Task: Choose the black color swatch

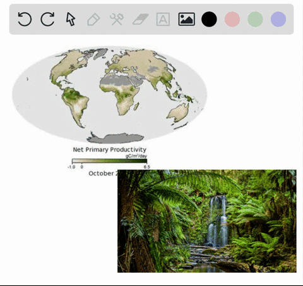Action: [x=209, y=19]
